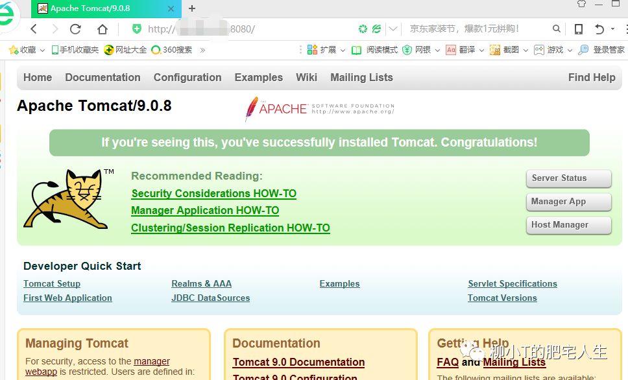Click the manager webapp link in Managing Tomcat

pyautogui.click(x=151, y=361)
